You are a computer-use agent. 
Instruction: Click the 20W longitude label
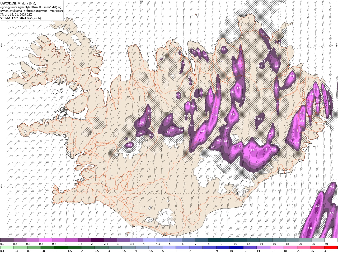coord(140,1)
